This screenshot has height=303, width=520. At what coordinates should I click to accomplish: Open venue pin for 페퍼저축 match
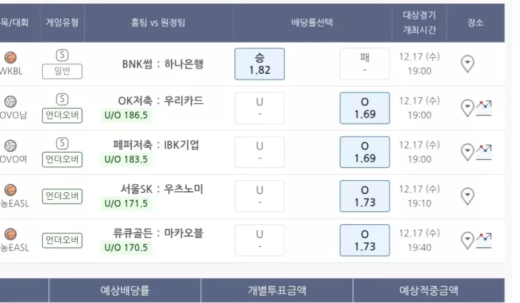click(x=467, y=152)
